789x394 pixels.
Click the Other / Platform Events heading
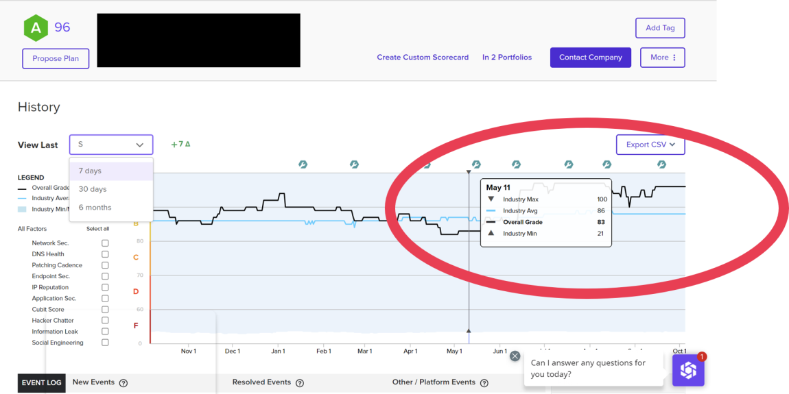[x=434, y=382]
